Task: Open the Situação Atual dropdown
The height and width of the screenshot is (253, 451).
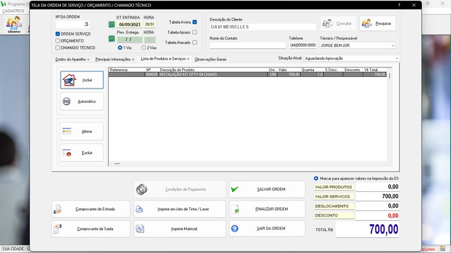Action: point(397,58)
